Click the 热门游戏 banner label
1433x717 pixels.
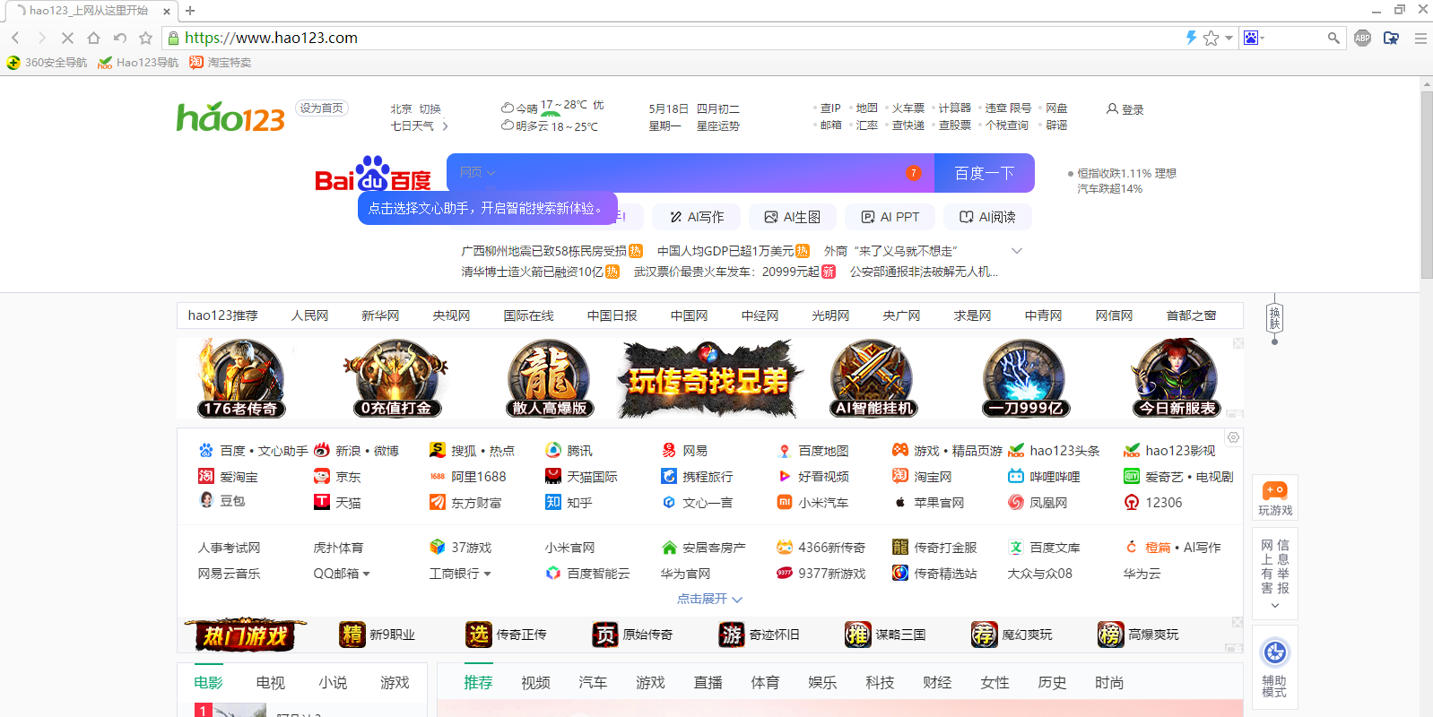coord(245,635)
